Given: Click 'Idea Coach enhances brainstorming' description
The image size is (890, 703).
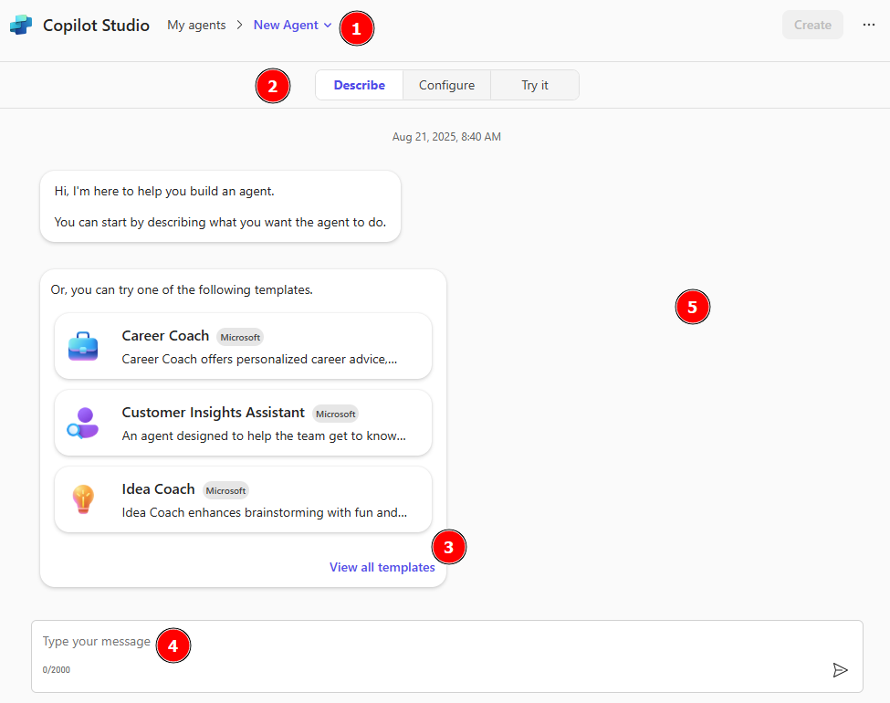Looking at the screenshot, I should coord(265,513).
